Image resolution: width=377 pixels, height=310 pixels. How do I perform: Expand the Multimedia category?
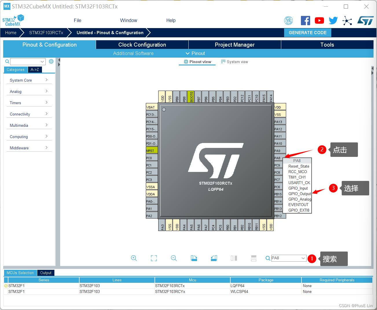tap(29, 125)
